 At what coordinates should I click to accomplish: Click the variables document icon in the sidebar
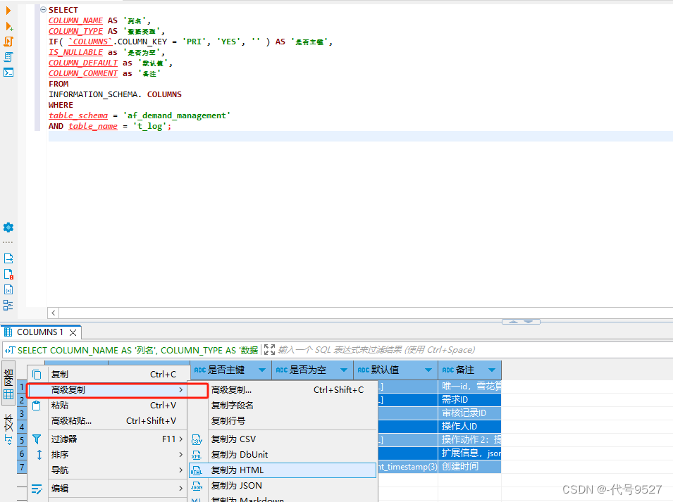pos(8,289)
